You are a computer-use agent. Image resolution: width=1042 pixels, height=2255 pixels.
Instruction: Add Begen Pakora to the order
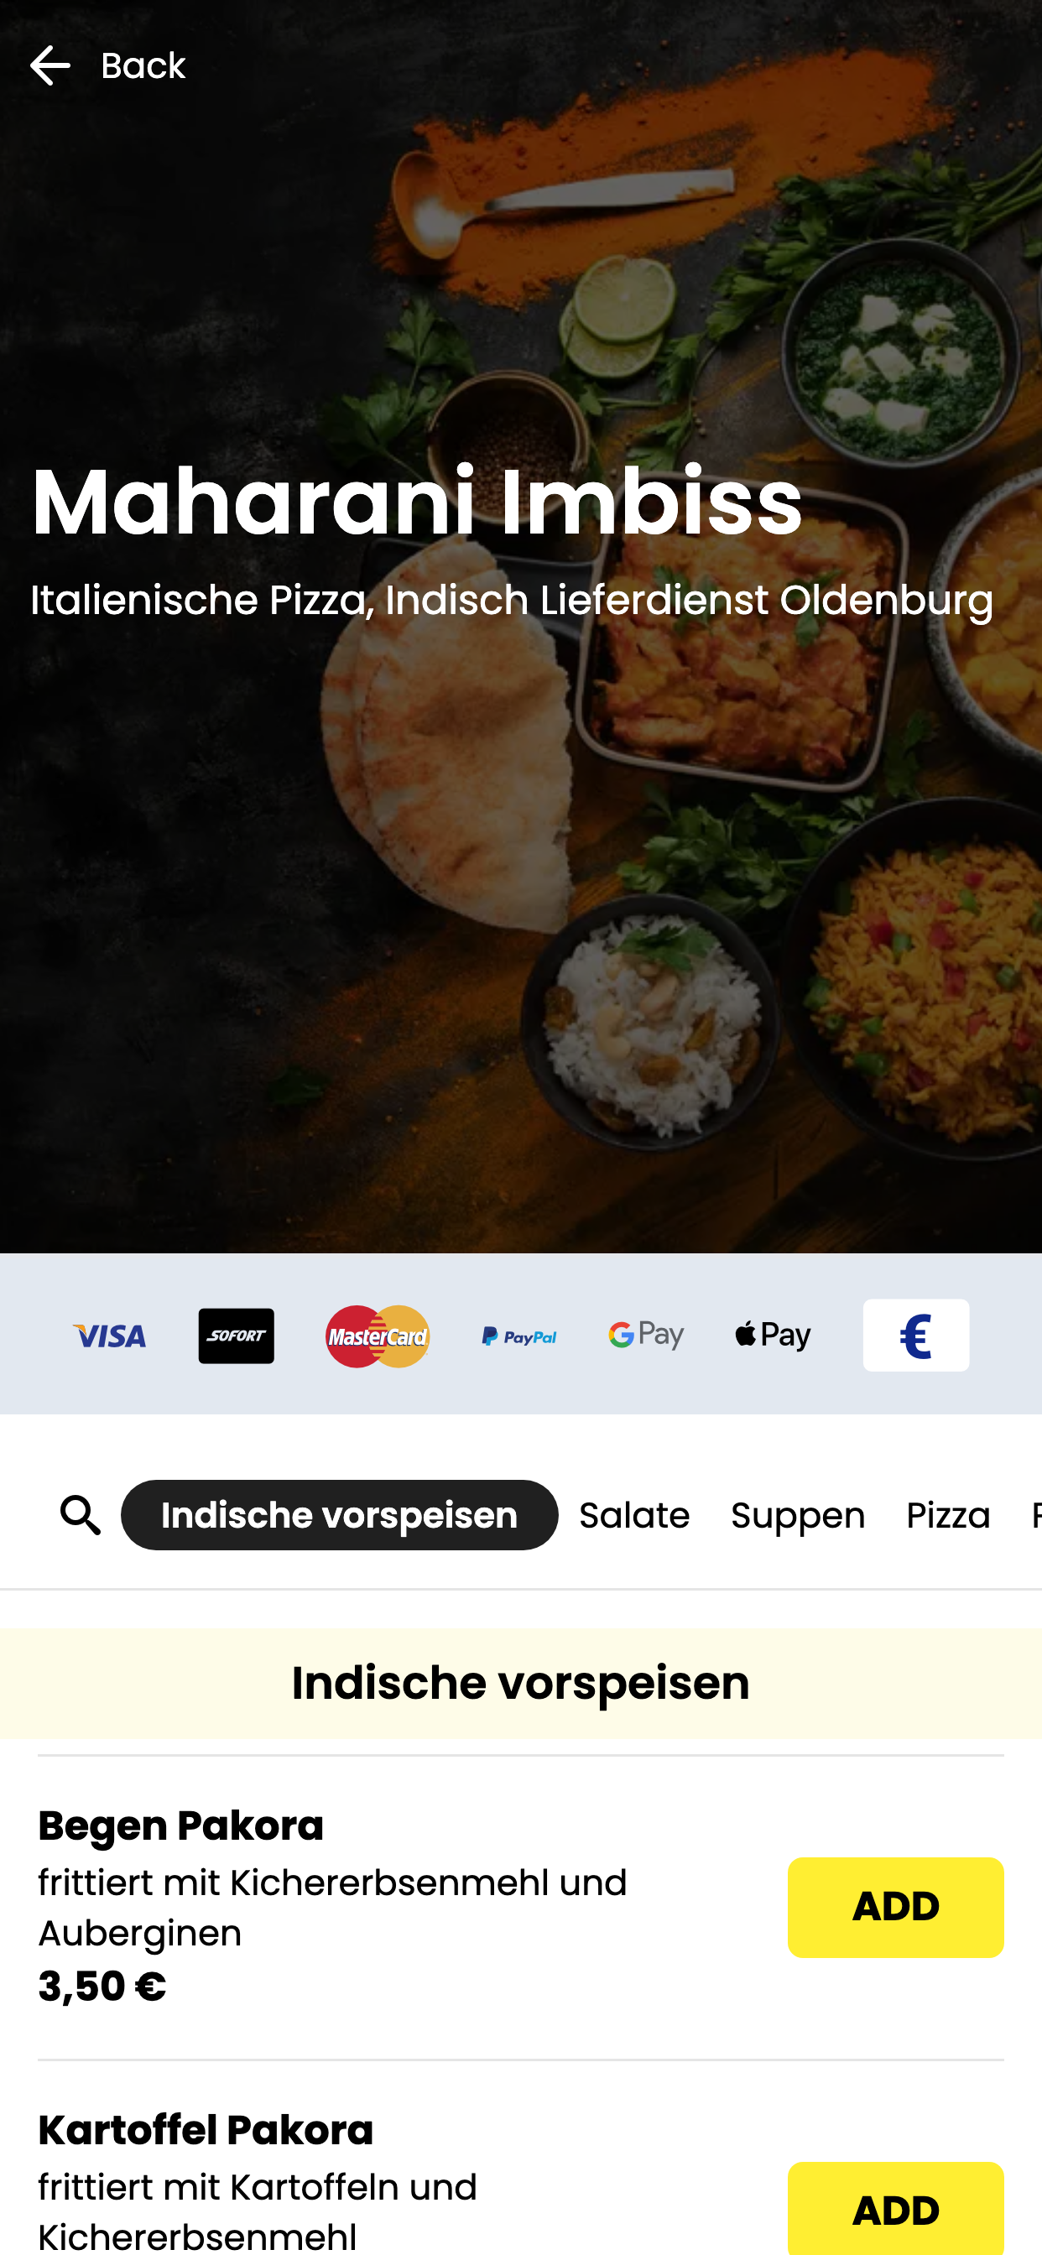click(x=896, y=1907)
